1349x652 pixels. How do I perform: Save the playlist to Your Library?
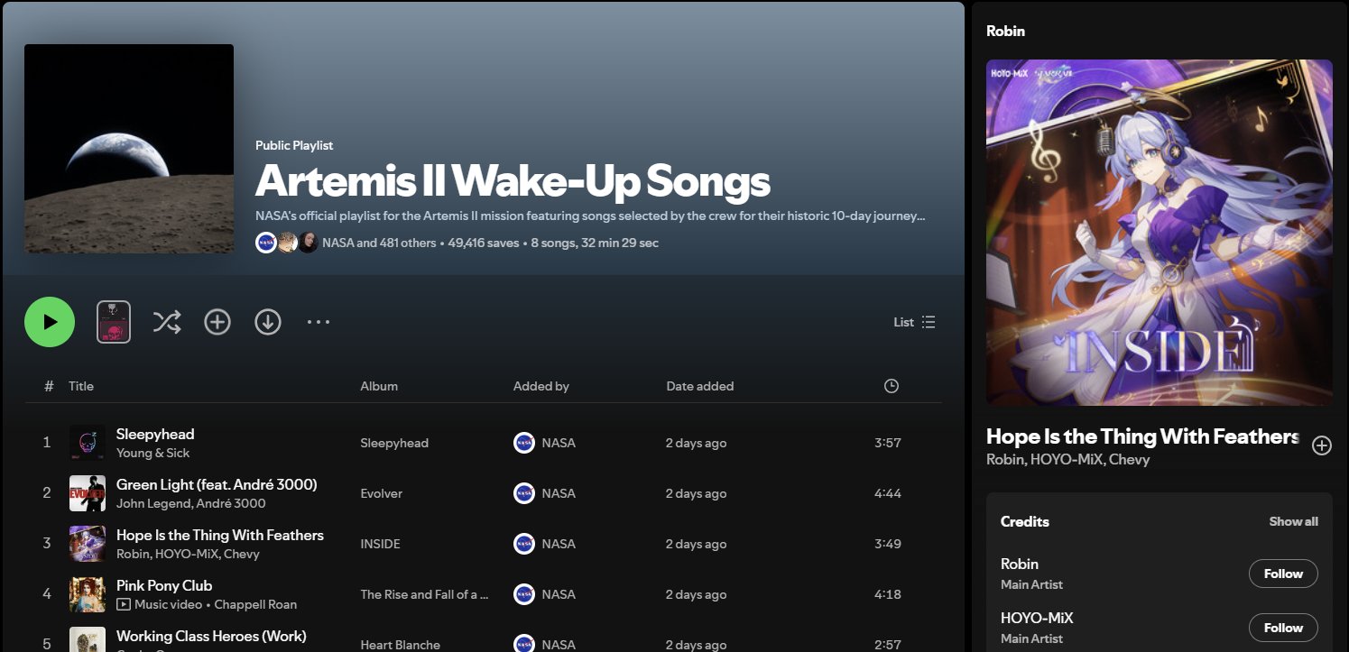217,322
